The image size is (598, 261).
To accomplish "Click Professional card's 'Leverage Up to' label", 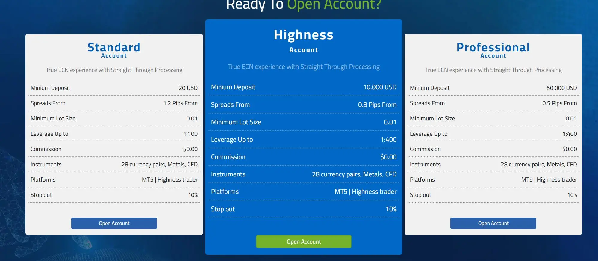I will (429, 134).
